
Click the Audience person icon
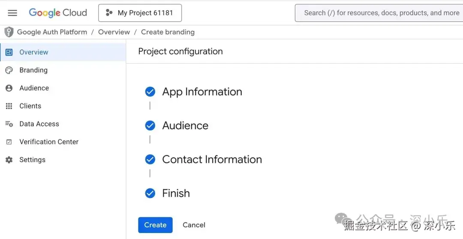(9, 88)
